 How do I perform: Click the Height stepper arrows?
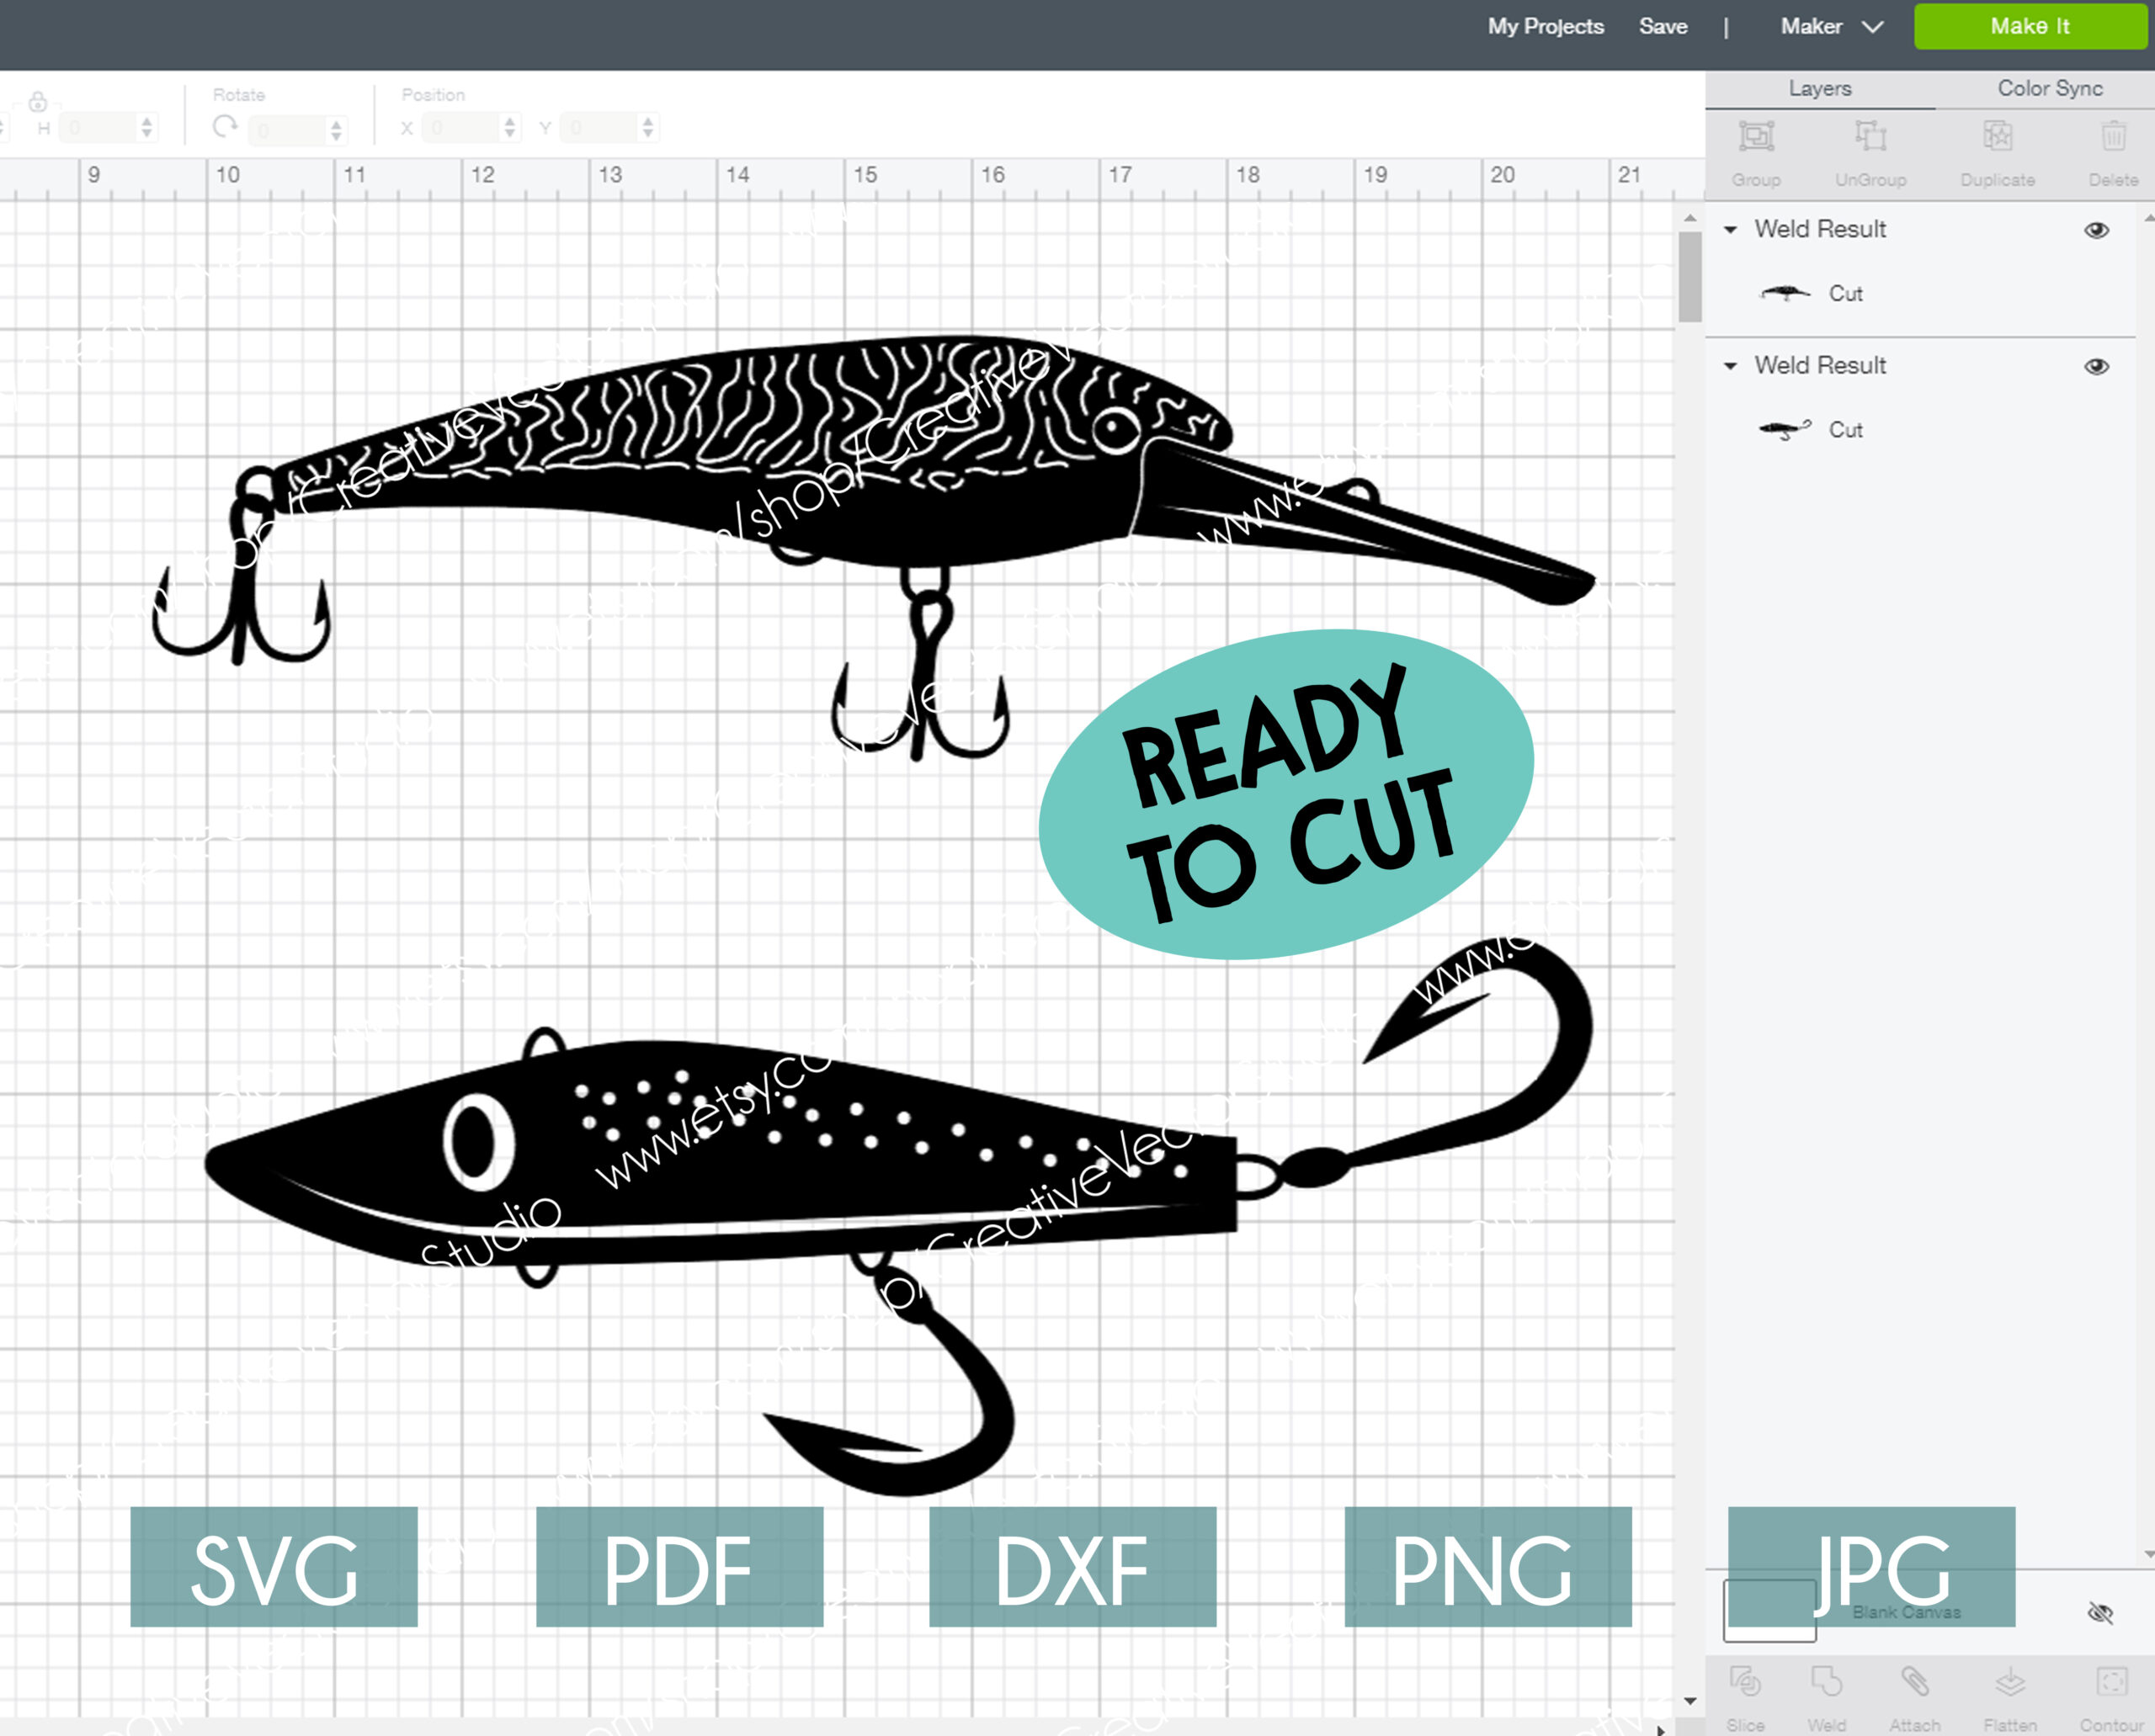point(147,128)
